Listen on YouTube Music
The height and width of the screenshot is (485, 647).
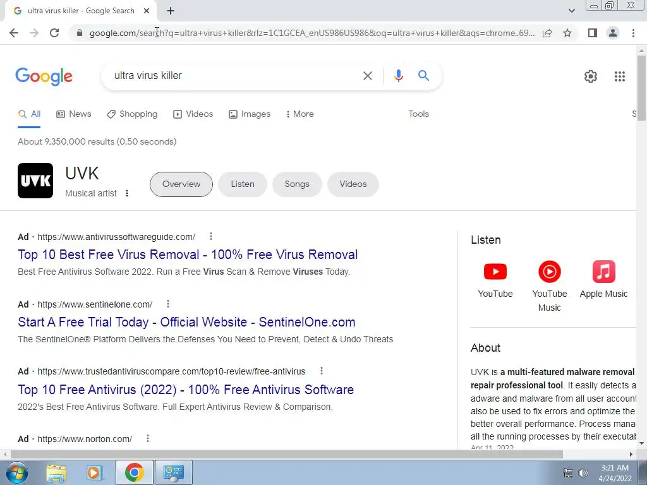[x=549, y=286]
